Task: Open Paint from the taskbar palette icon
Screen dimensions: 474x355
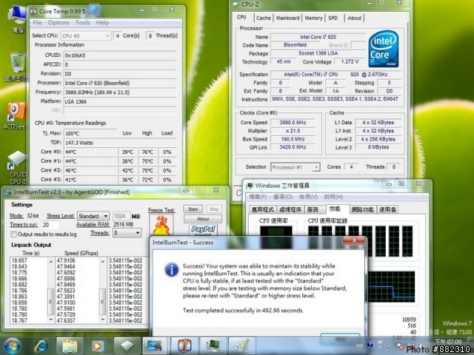Action: (x=241, y=346)
